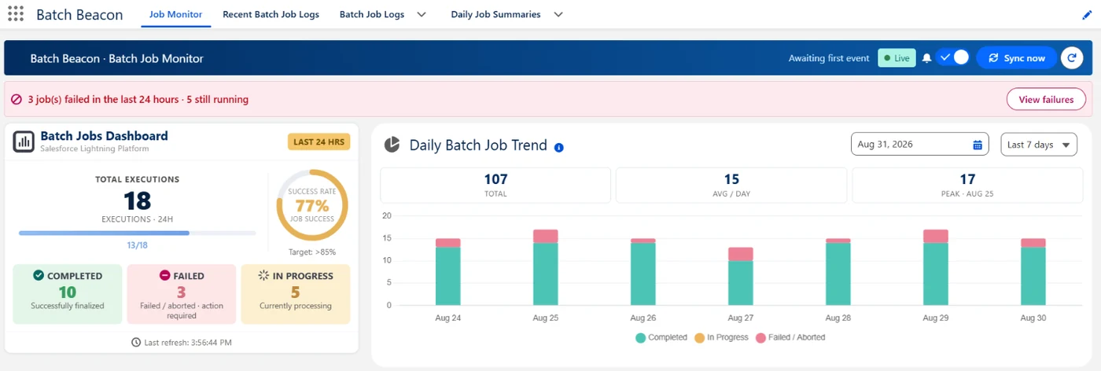Click the Aug 25 chart bar

[x=545, y=267]
